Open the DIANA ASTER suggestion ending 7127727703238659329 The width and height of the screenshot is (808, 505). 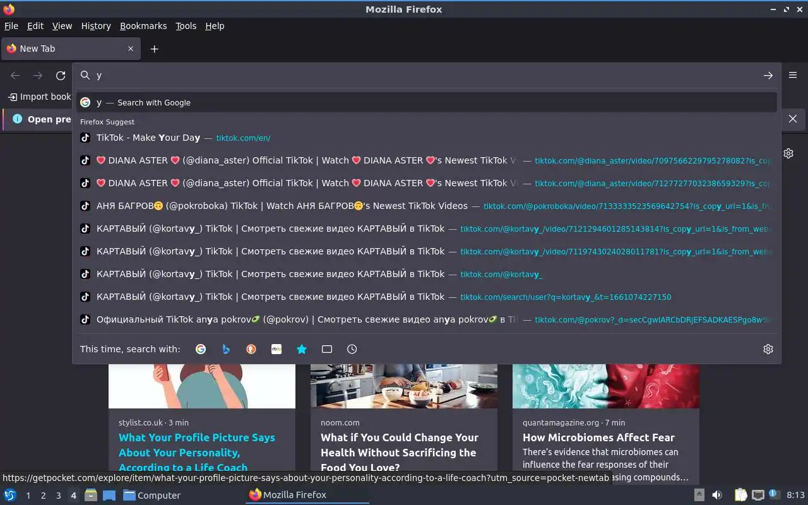(427, 183)
